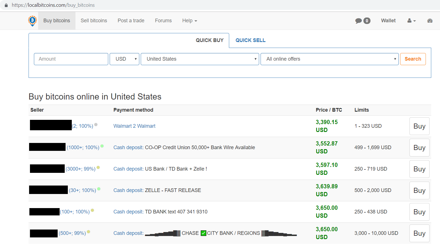
Task: Open Cash deposit link for TD BANK text
Action: point(129,212)
